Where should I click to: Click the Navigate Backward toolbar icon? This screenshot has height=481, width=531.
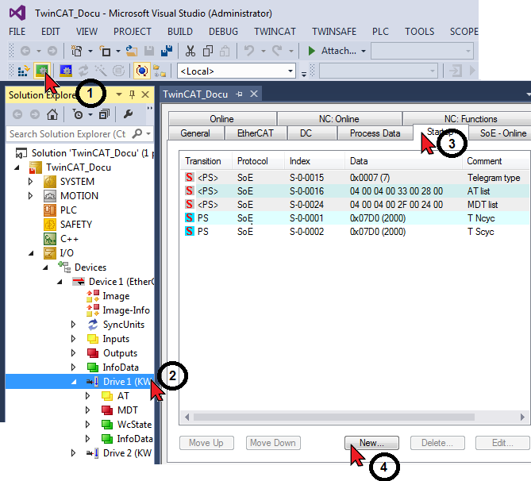25,51
